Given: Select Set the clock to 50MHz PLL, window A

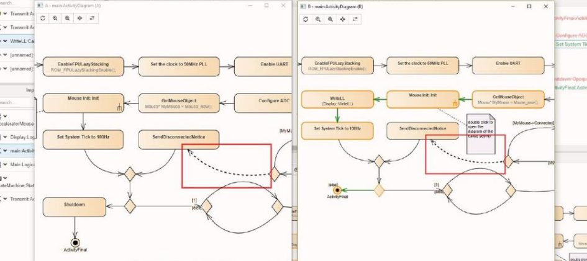Looking at the screenshot, I should click(179, 66).
